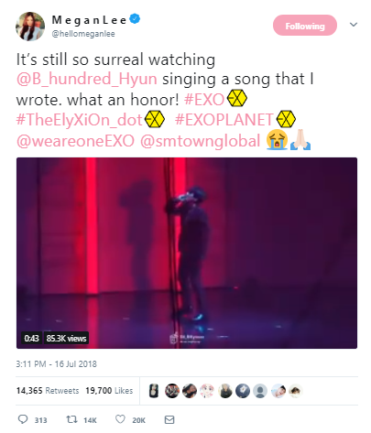The image size is (371, 433).
Task: Expand the tweet options chevron
Action: pyautogui.click(x=354, y=25)
